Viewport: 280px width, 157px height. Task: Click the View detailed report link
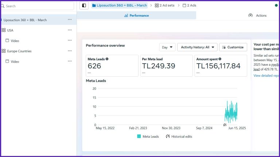click(266, 76)
